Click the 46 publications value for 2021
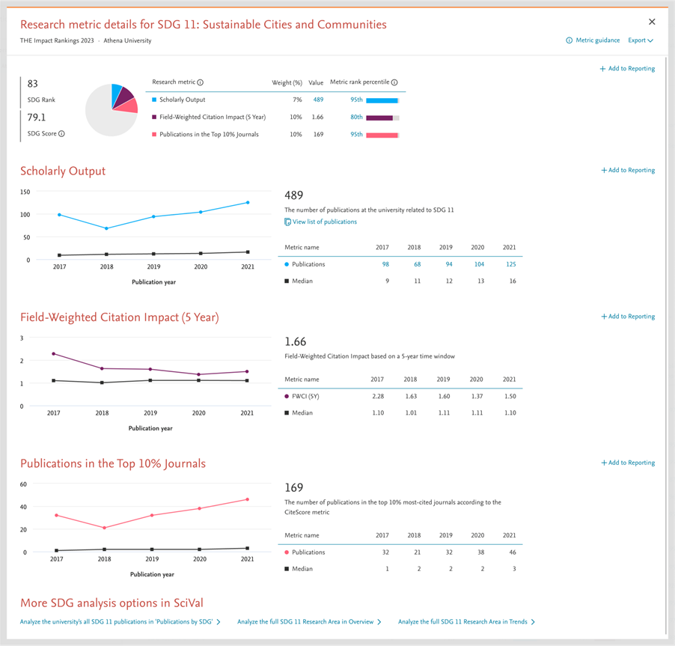 tap(513, 552)
